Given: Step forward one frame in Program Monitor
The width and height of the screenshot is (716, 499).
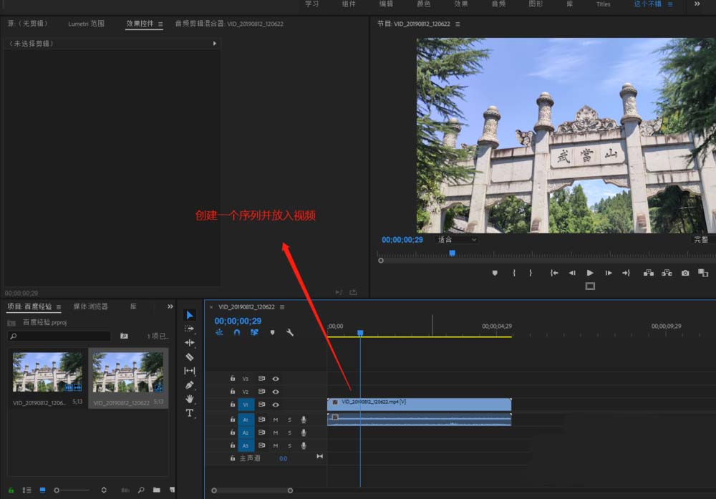Looking at the screenshot, I should (608, 273).
